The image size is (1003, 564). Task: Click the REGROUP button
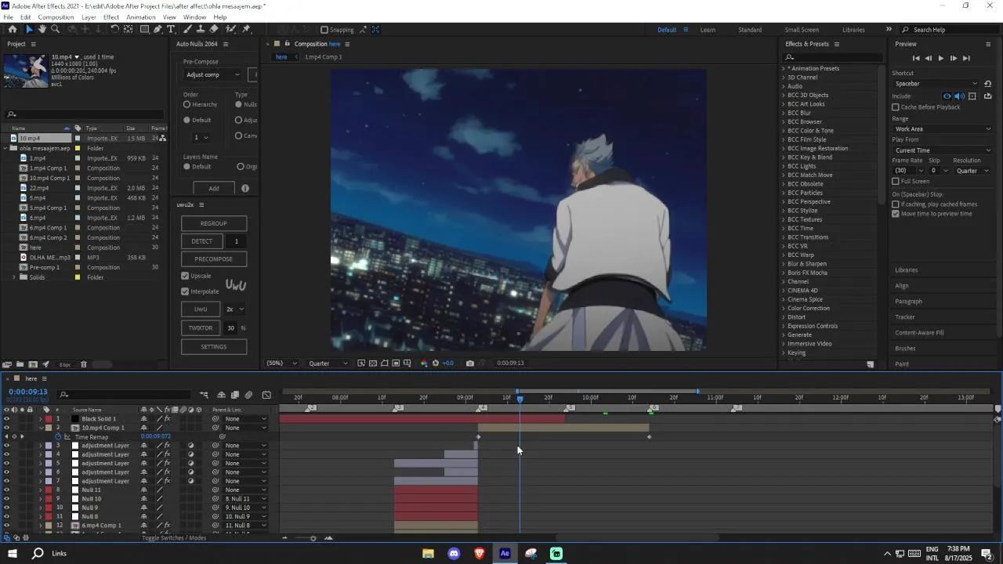(x=214, y=223)
